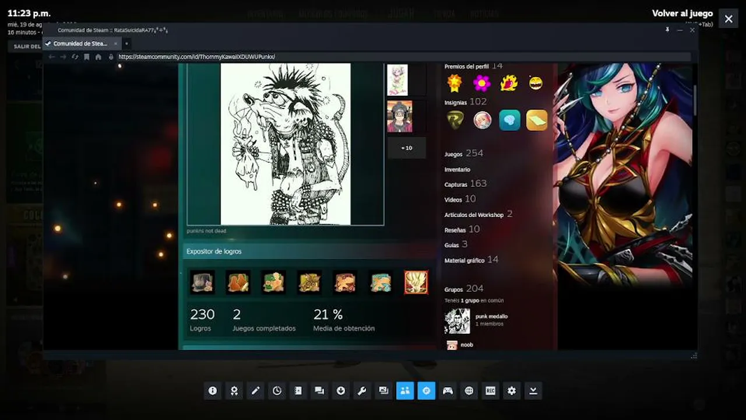Click the padlock site security icon
Image resolution: width=746 pixels, height=420 pixels.
click(111, 57)
